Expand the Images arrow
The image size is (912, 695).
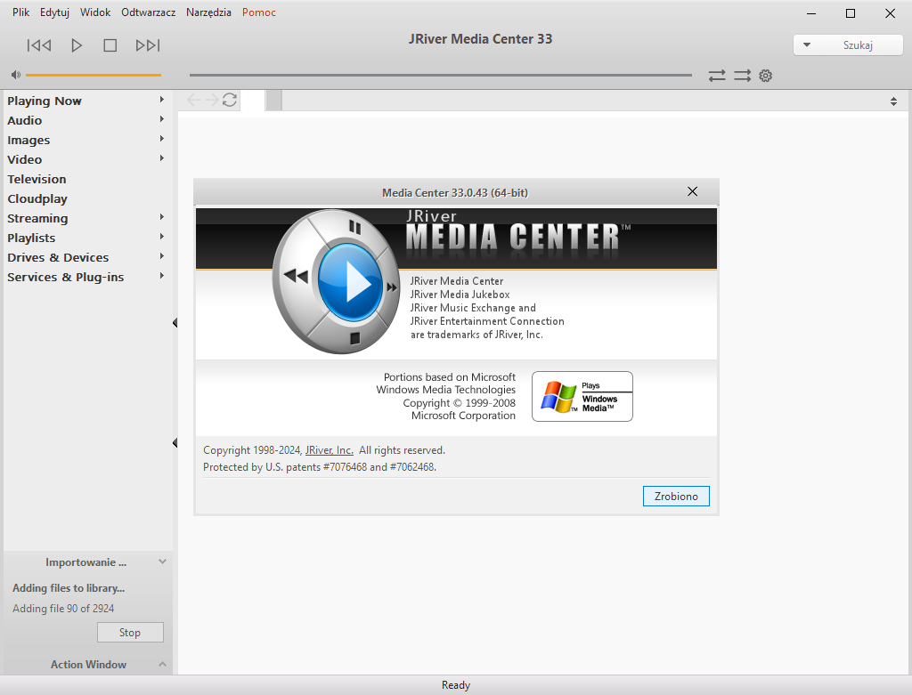click(162, 139)
